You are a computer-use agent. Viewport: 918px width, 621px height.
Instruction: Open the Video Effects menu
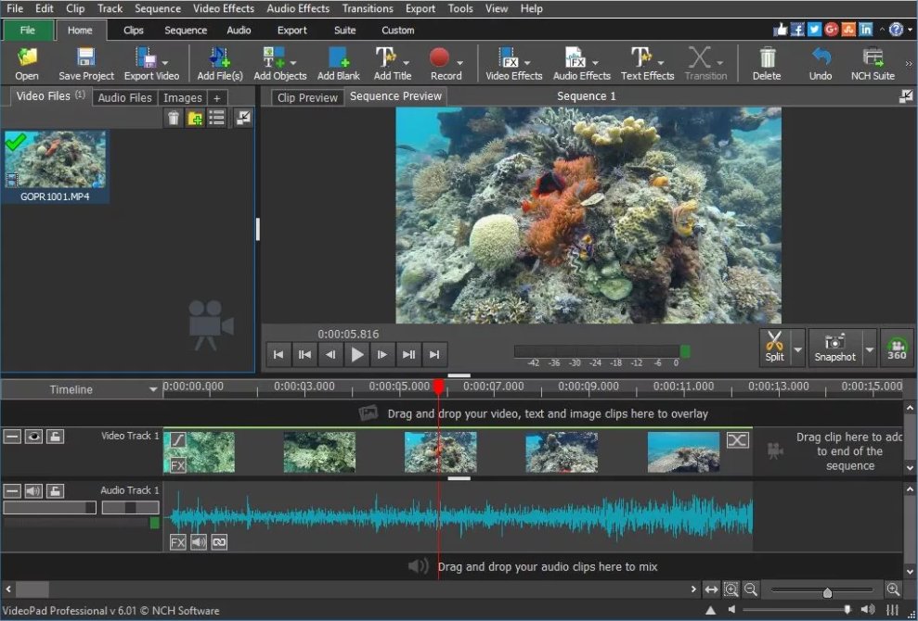223,8
